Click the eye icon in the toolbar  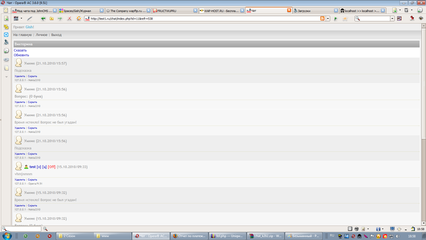click(x=421, y=18)
